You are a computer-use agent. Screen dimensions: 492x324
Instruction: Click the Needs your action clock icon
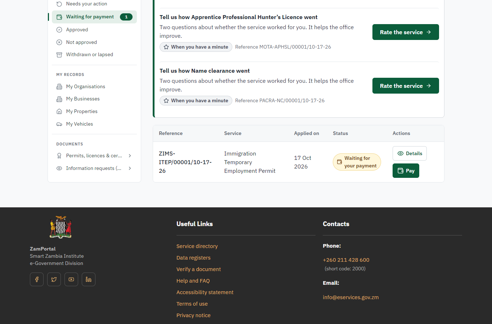pyautogui.click(x=59, y=4)
